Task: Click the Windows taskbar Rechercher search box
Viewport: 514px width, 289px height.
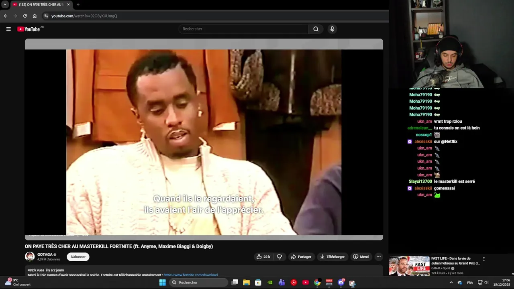Action: click(x=198, y=283)
